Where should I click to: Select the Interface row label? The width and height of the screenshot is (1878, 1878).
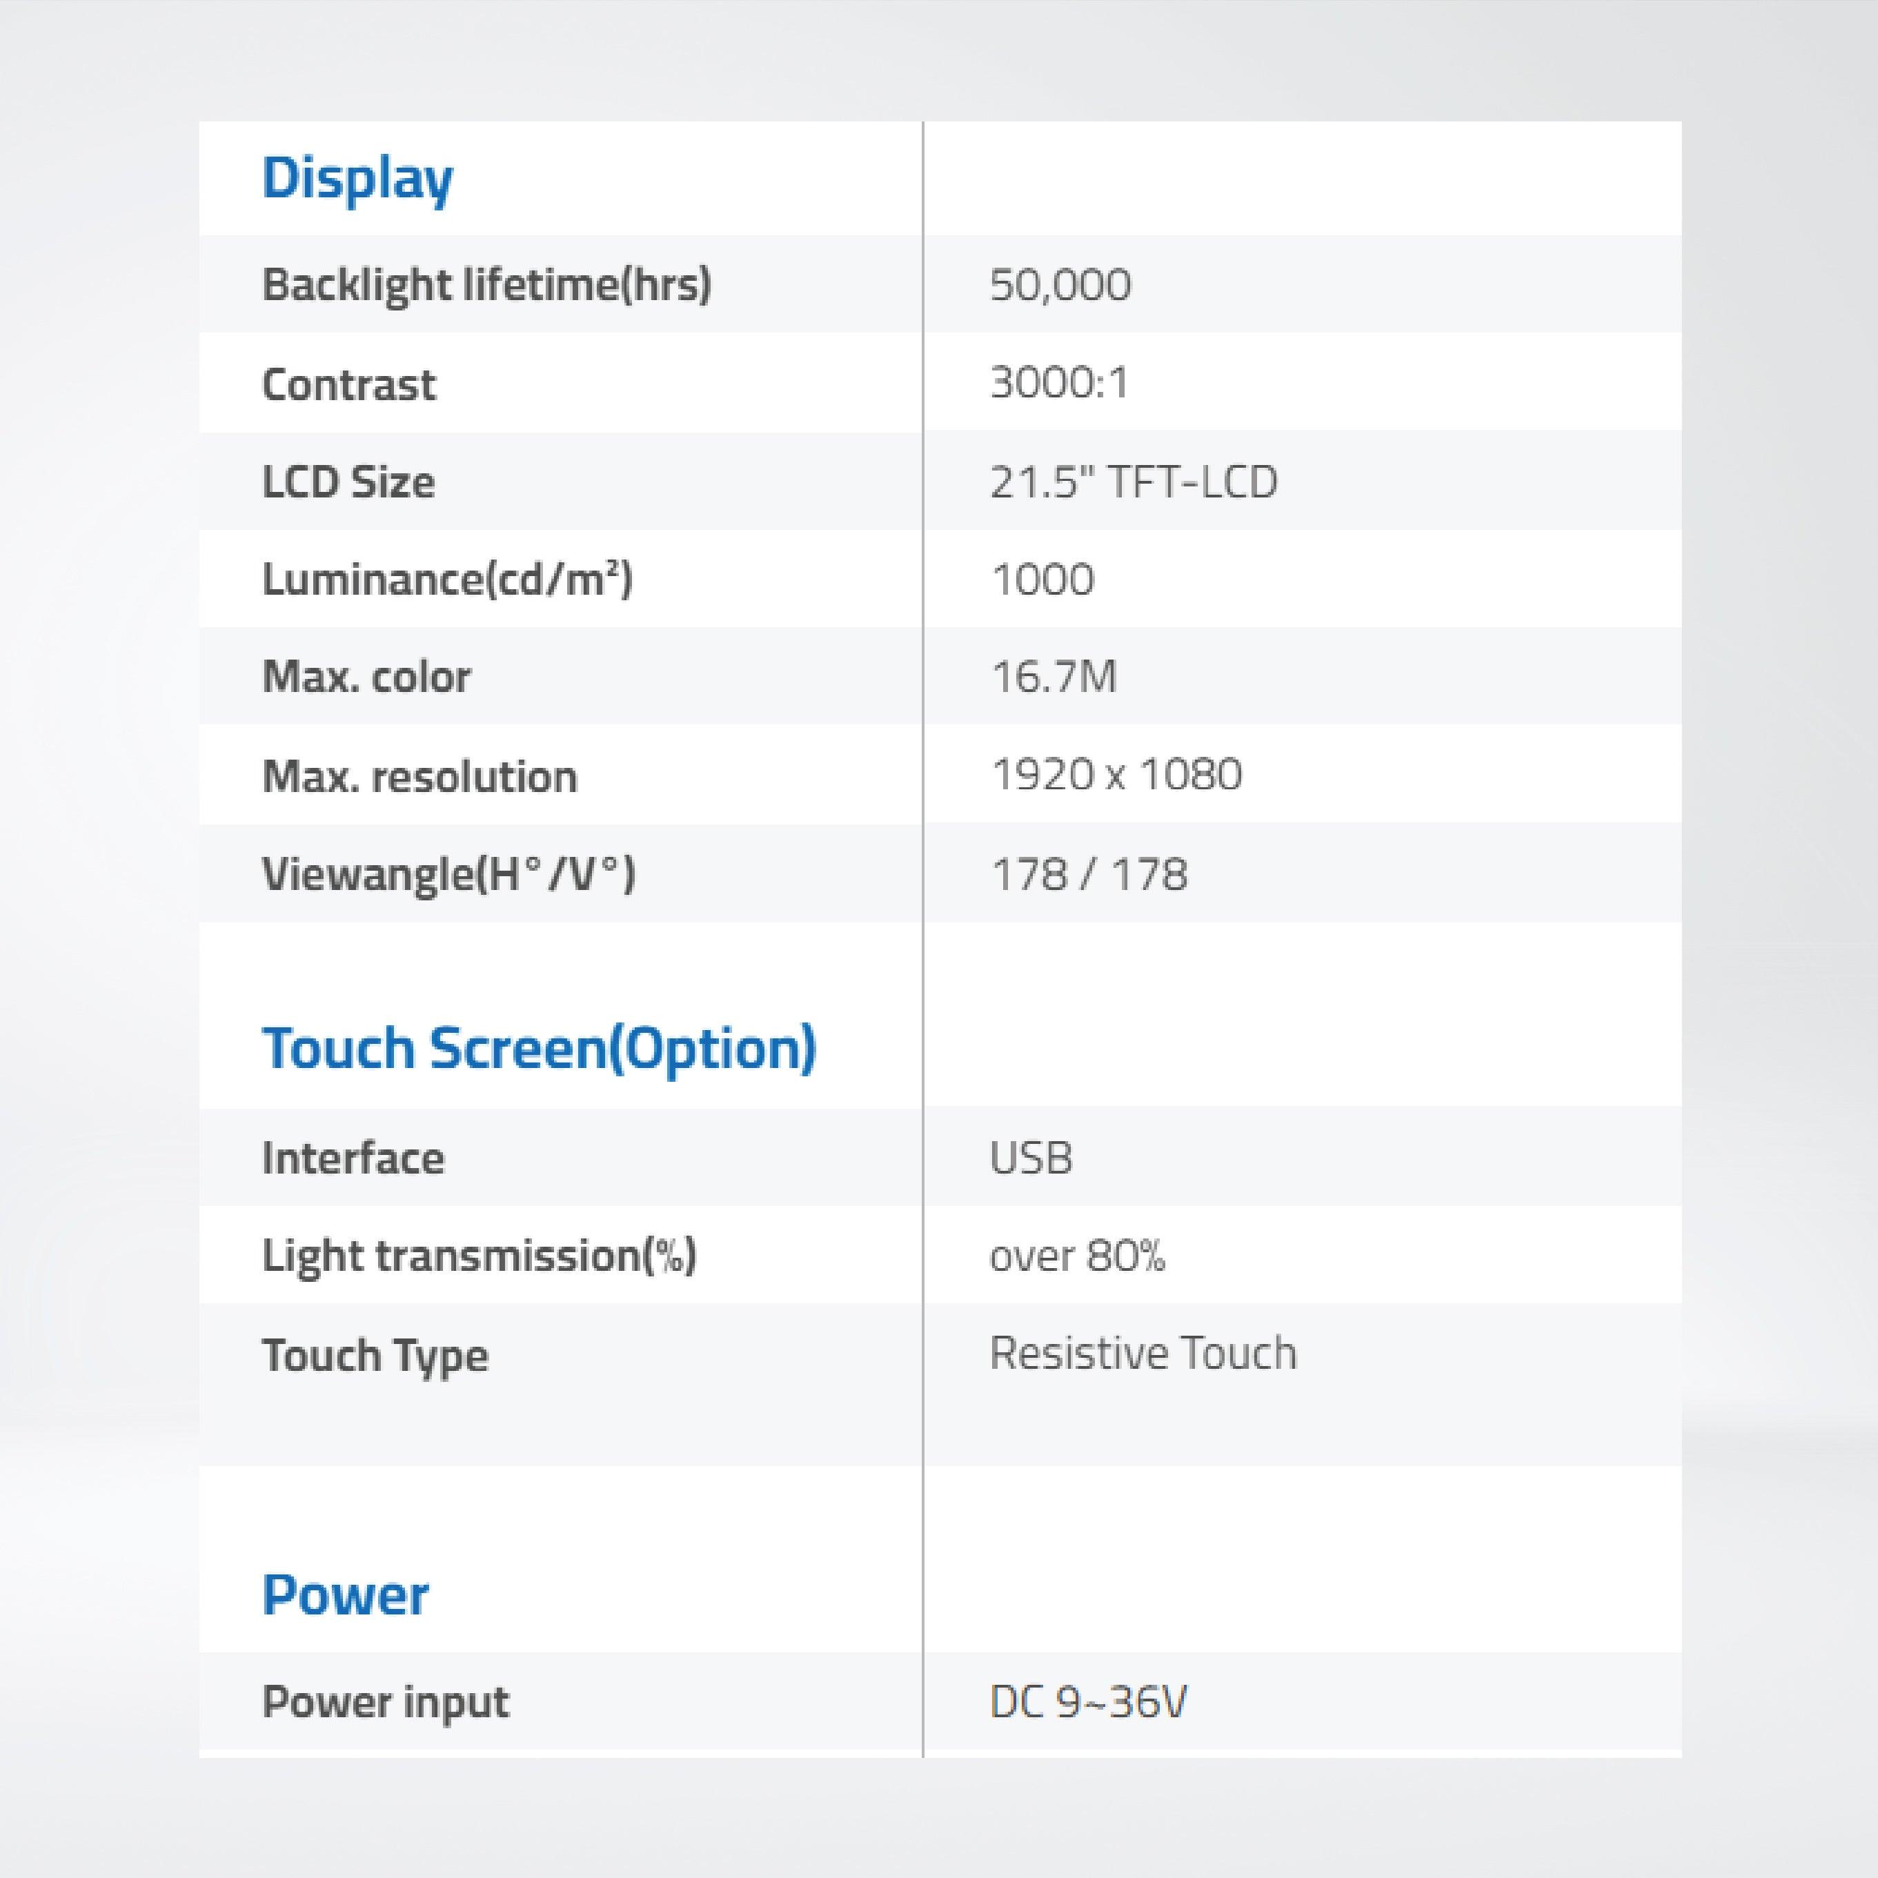click(353, 1158)
